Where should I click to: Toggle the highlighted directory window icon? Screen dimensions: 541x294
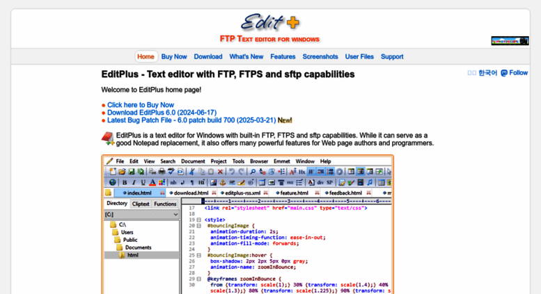point(360,172)
